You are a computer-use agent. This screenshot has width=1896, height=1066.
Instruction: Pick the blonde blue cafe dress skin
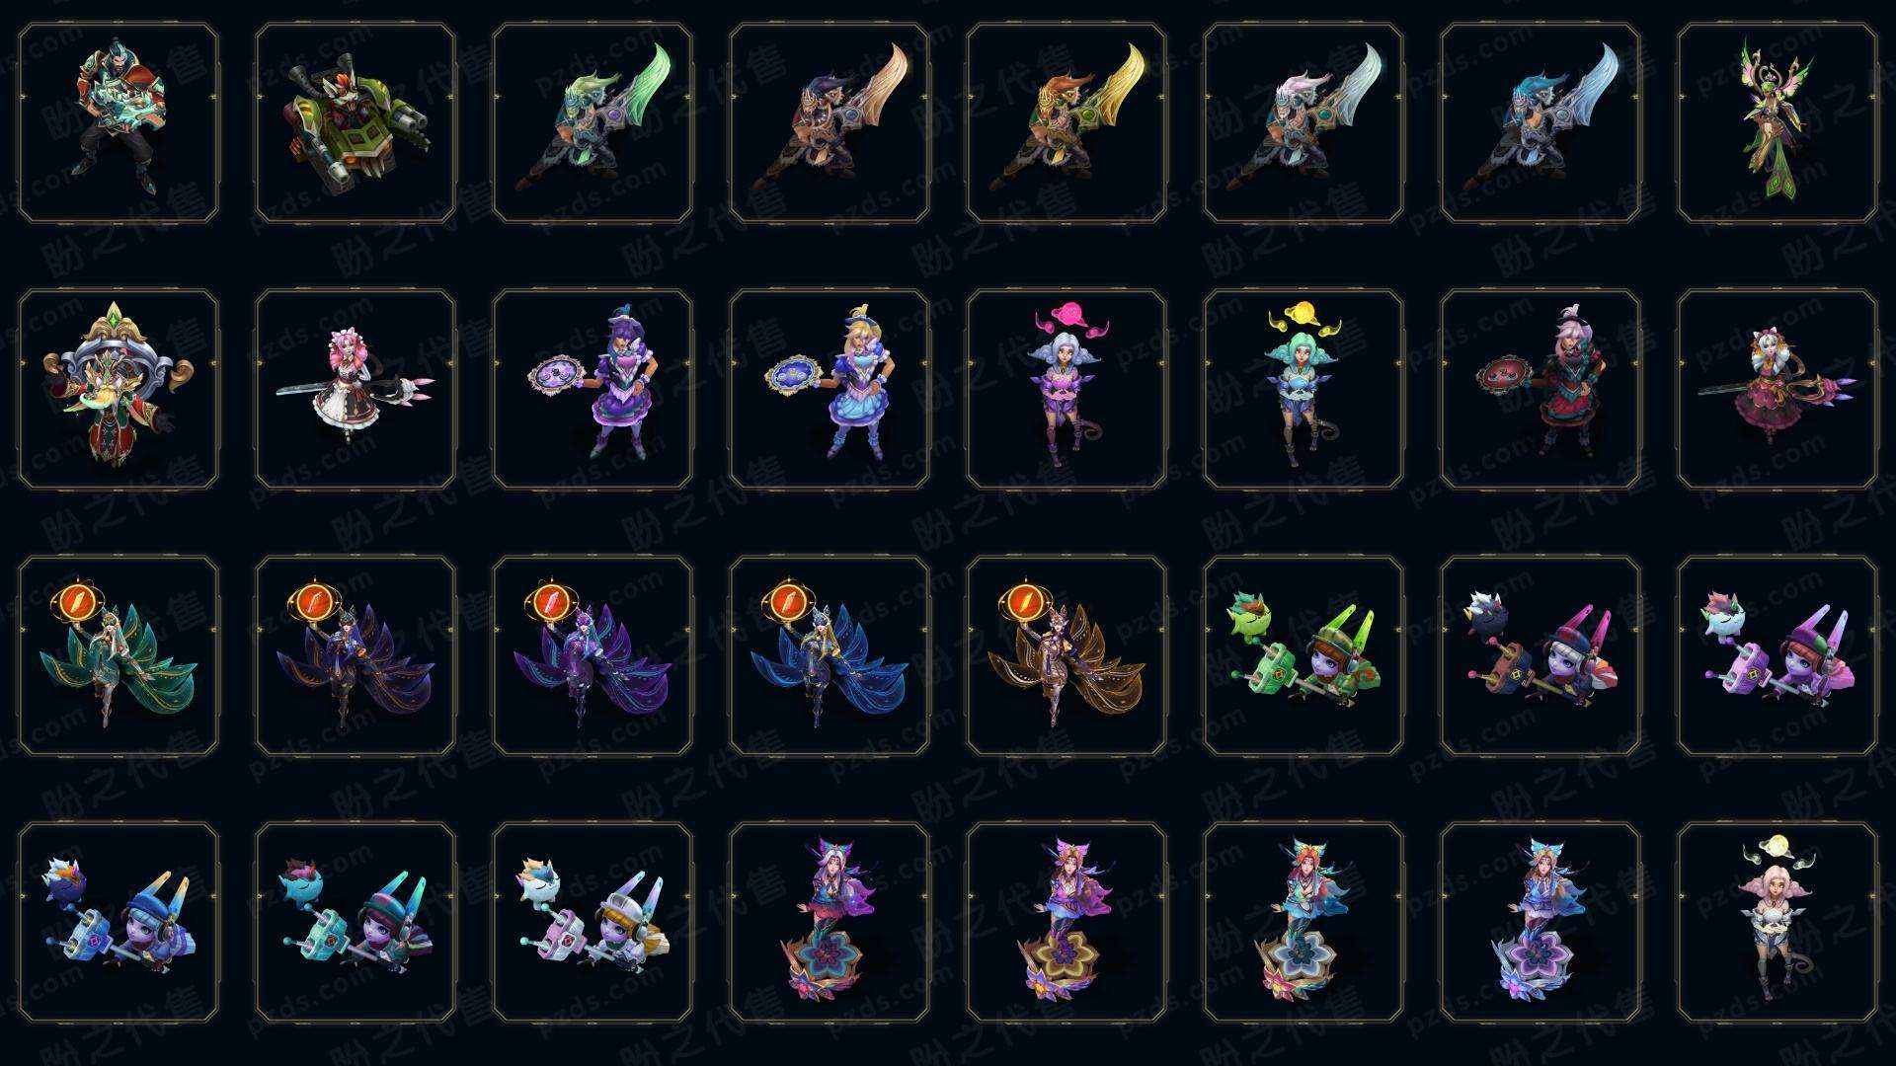[x=829, y=389]
